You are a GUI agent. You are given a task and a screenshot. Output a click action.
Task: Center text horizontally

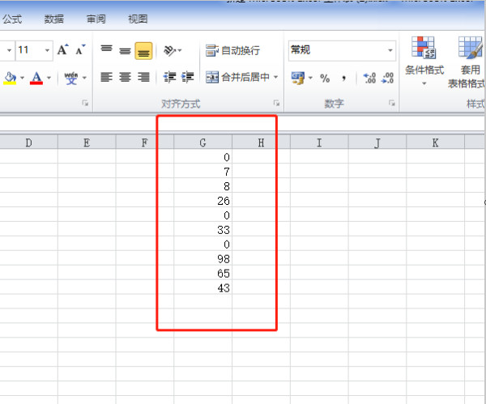pos(125,77)
